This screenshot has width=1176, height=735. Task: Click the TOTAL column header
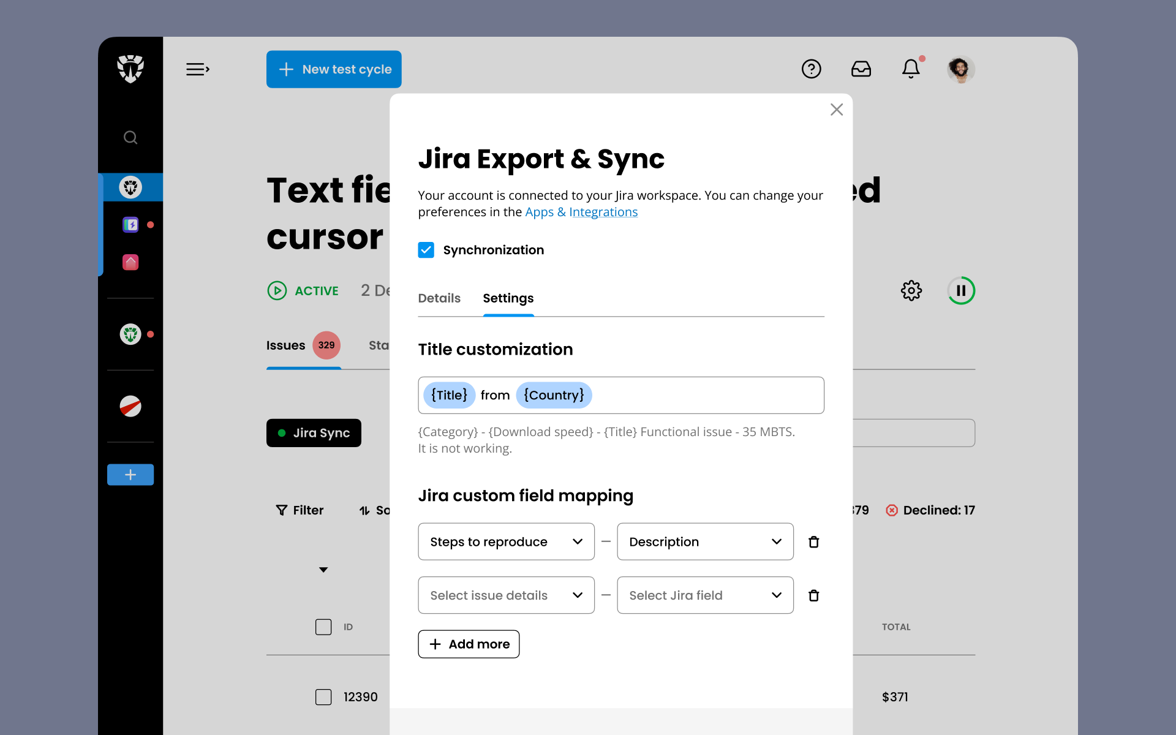pos(896,627)
